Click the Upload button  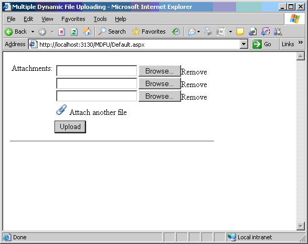pyautogui.click(x=70, y=127)
